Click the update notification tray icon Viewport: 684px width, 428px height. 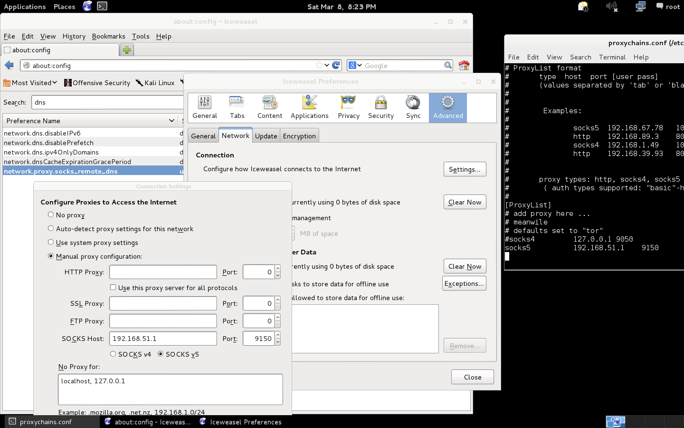click(x=583, y=6)
